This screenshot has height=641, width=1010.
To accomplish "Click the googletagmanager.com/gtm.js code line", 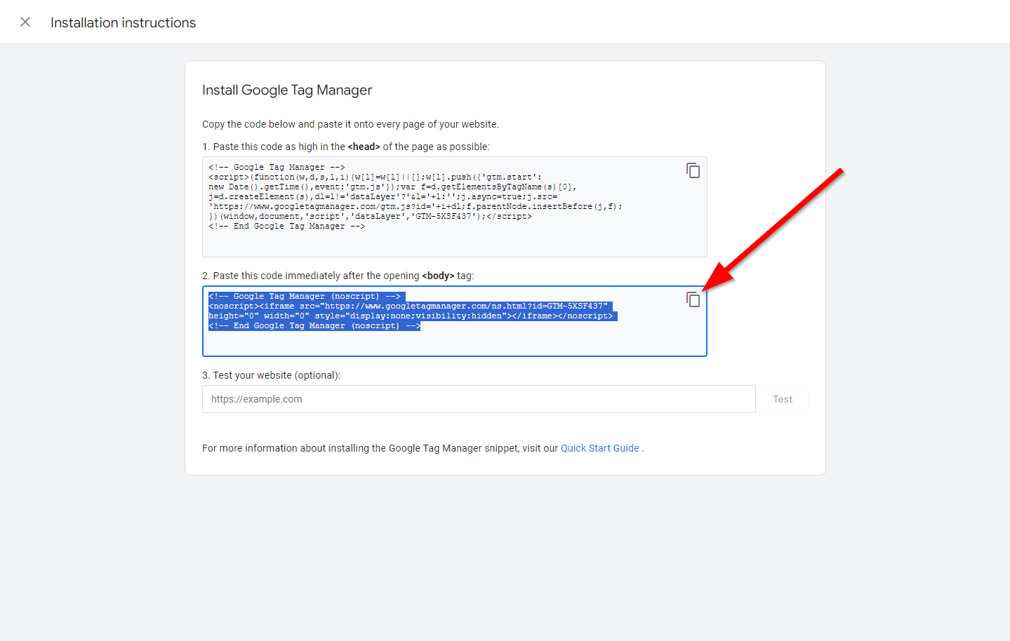I will coord(416,206).
